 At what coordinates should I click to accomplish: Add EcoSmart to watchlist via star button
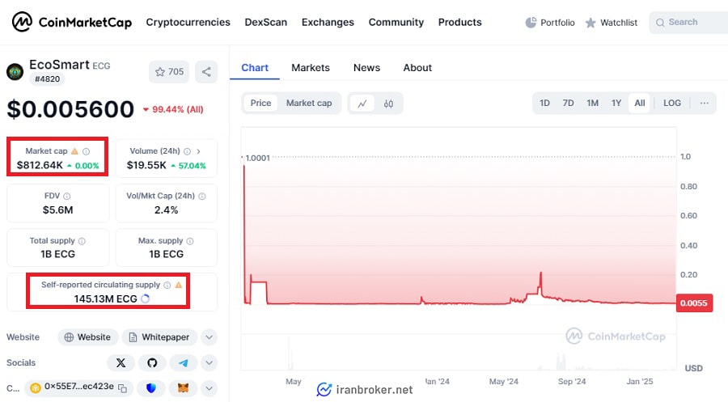(169, 72)
